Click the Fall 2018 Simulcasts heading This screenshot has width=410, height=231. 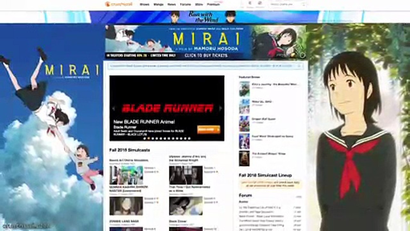tap(129, 150)
